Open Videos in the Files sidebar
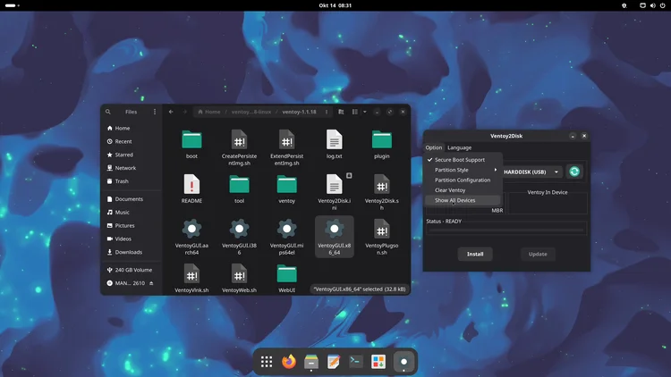The image size is (671, 377). [x=132, y=239]
